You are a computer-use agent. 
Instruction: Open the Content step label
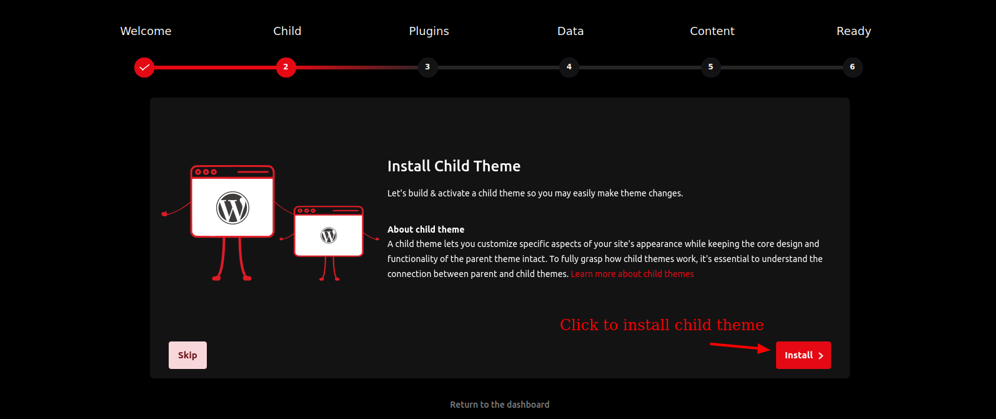tap(712, 31)
